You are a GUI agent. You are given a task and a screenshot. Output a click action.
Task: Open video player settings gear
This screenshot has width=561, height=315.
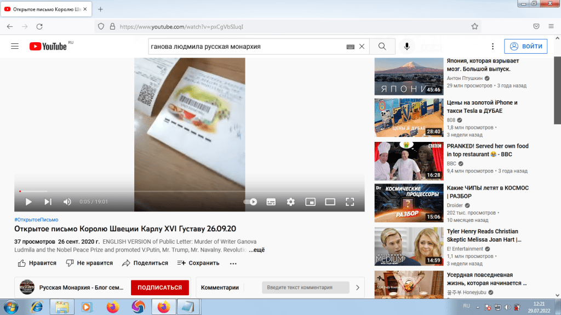click(x=290, y=202)
